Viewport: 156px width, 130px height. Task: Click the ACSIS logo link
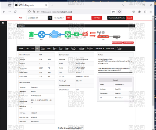[21, 18]
